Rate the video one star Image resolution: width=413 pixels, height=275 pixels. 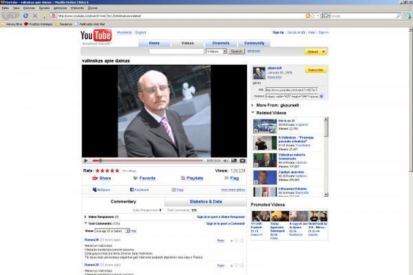point(97,170)
